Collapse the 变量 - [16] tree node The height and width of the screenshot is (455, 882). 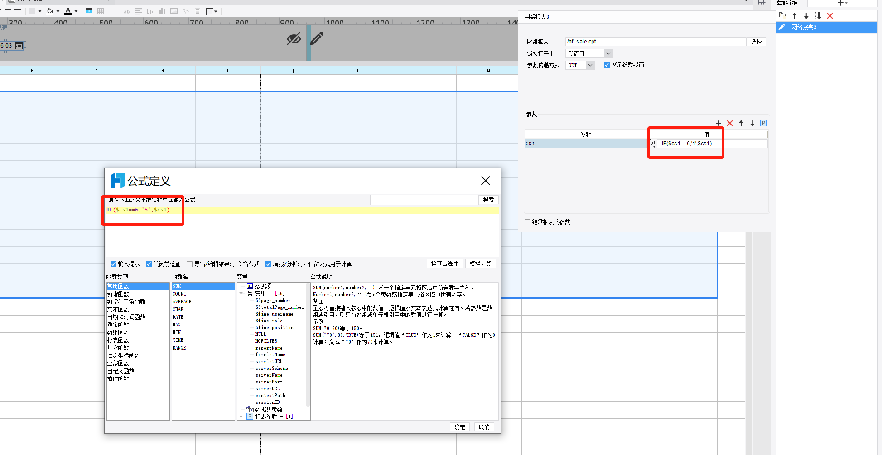pos(241,293)
